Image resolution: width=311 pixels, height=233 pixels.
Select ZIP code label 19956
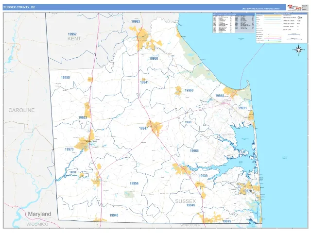134,183
